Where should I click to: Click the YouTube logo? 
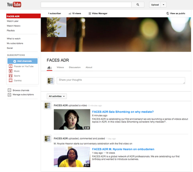pos(14,5)
